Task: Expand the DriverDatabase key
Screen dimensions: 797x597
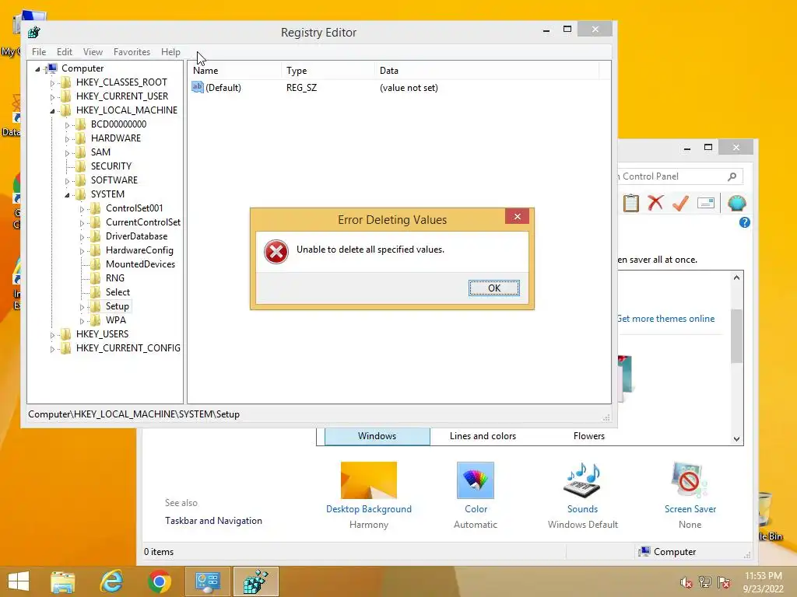Action: coord(82,236)
